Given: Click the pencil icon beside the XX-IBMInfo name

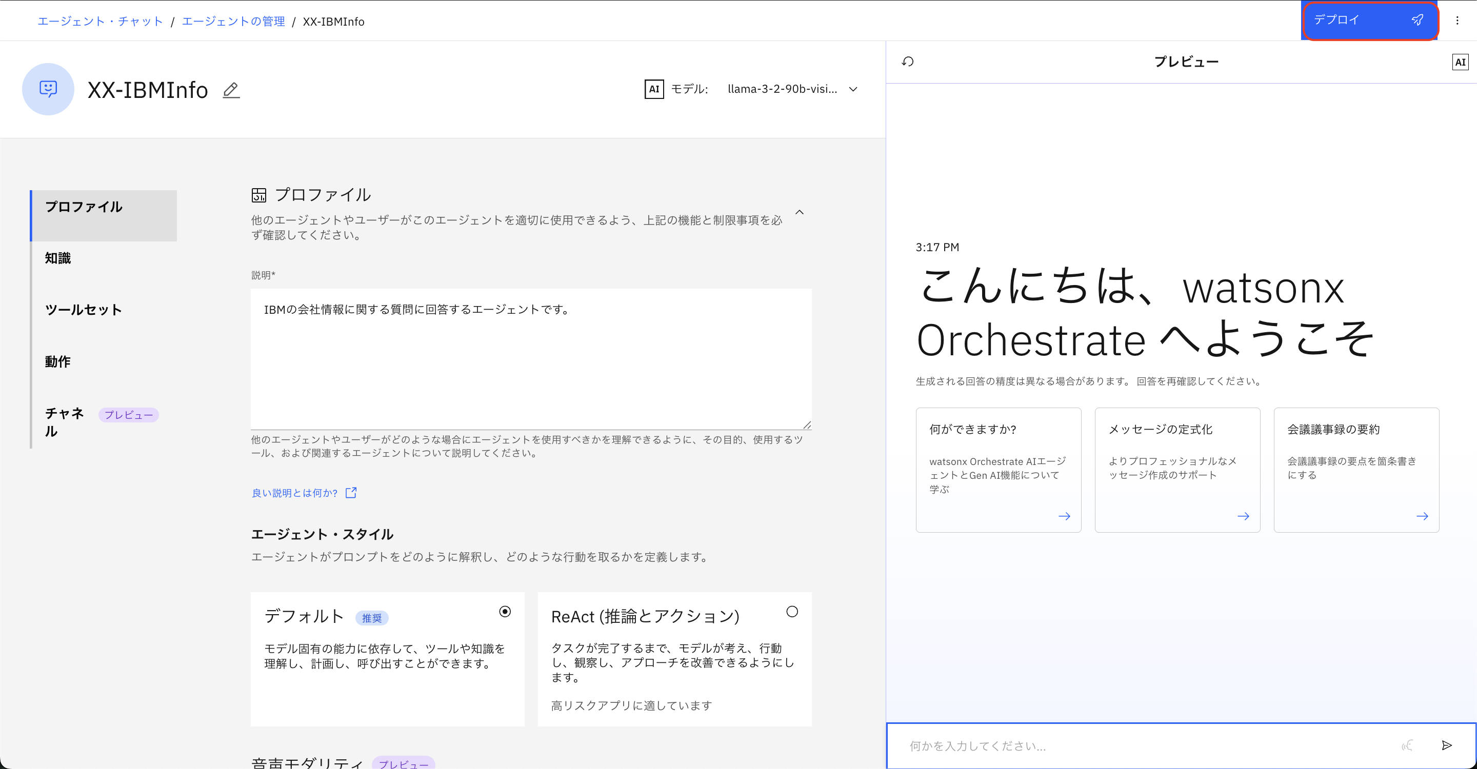Looking at the screenshot, I should pyautogui.click(x=230, y=90).
